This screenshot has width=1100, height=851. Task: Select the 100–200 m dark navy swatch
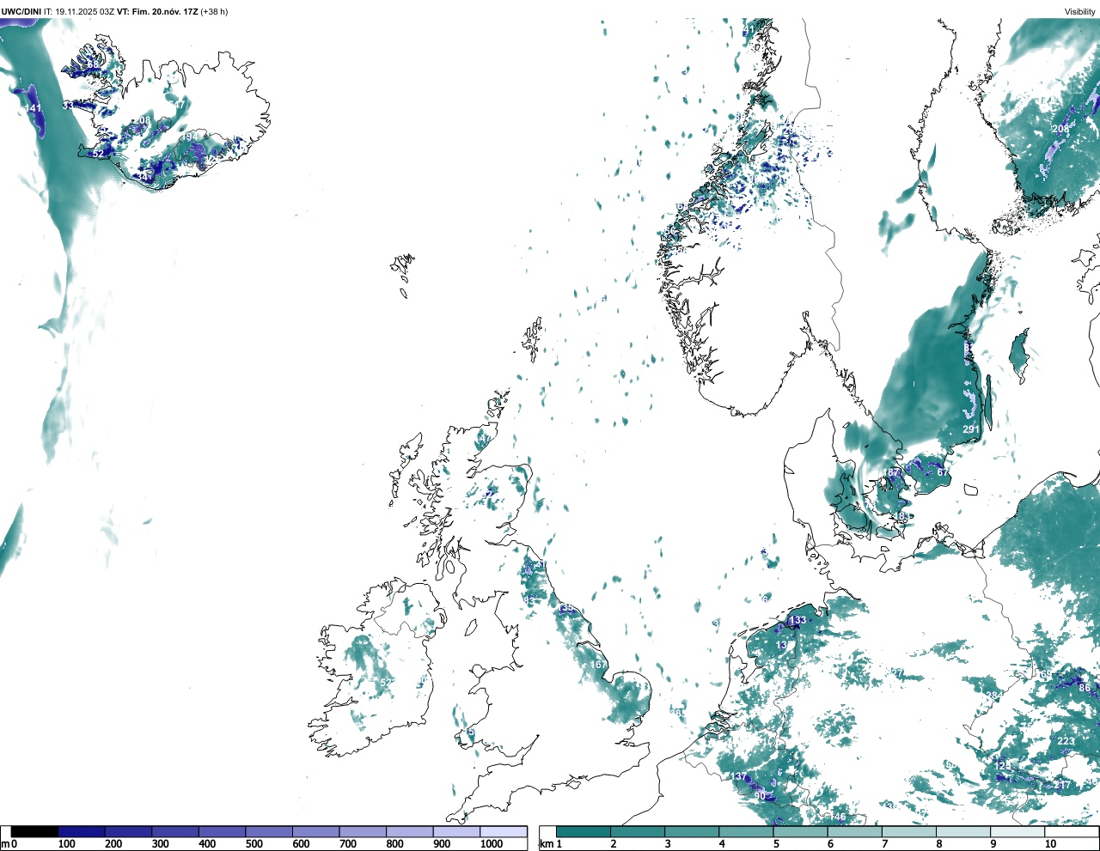click(x=82, y=831)
